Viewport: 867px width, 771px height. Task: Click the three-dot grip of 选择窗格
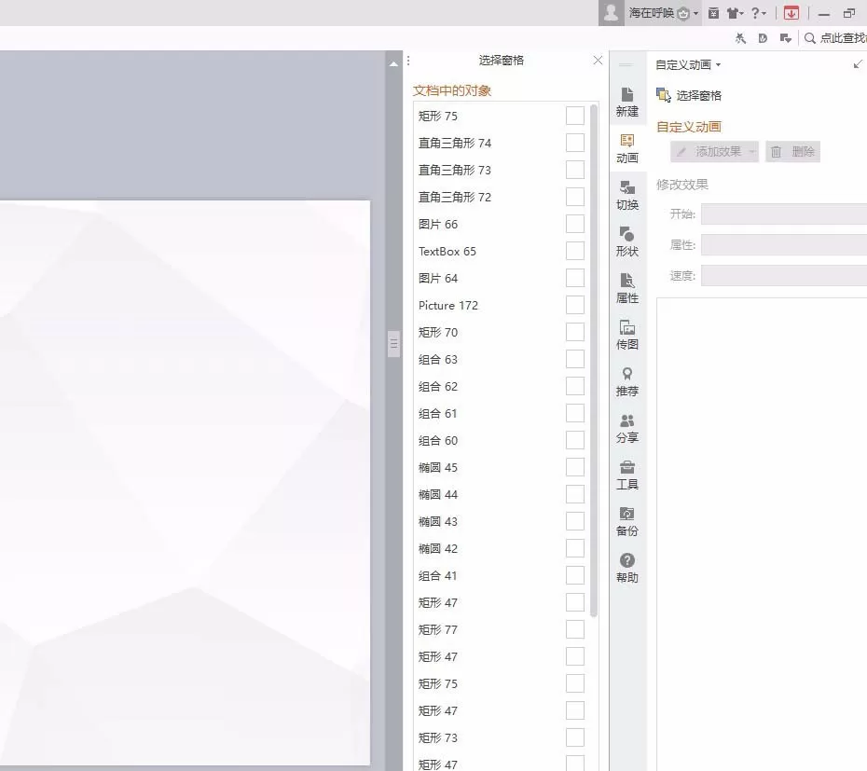[408, 61]
